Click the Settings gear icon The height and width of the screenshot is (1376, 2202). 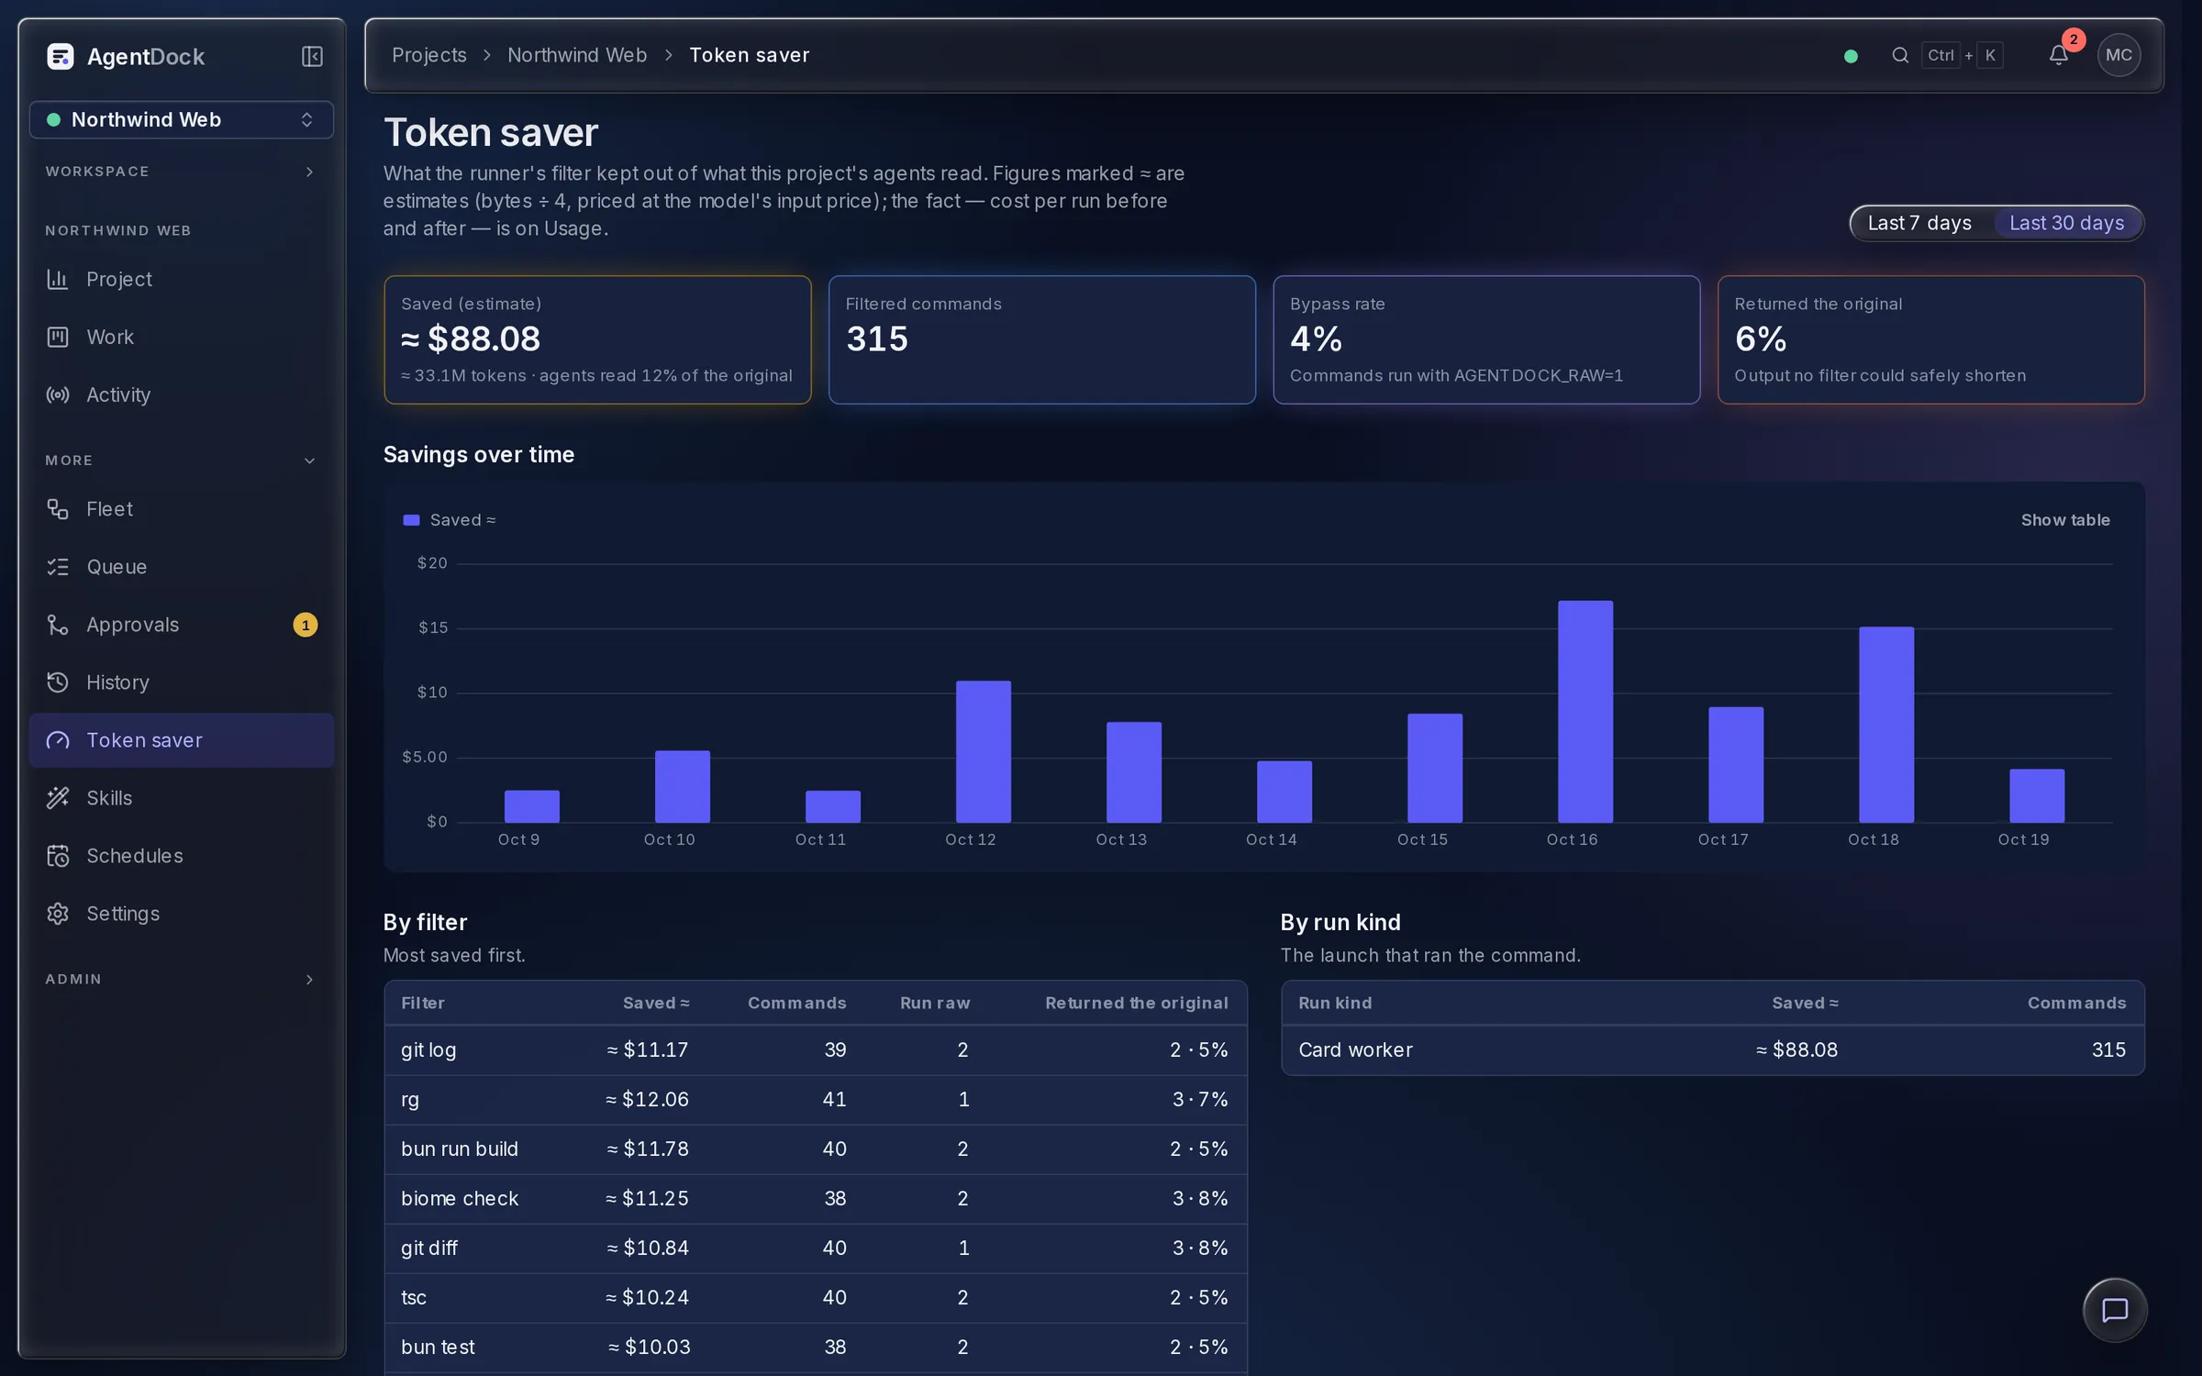click(x=58, y=914)
